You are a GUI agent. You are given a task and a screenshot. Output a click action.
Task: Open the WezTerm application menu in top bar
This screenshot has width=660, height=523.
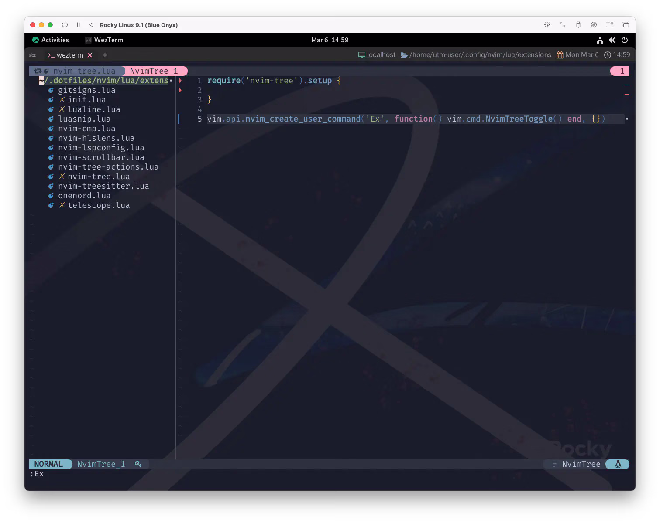point(104,40)
